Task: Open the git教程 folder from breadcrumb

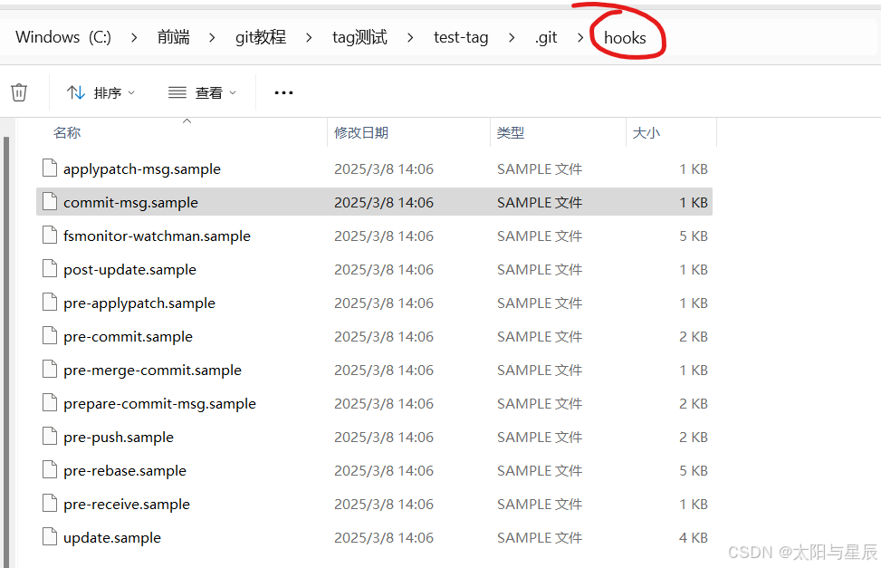Action: coord(260,37)
